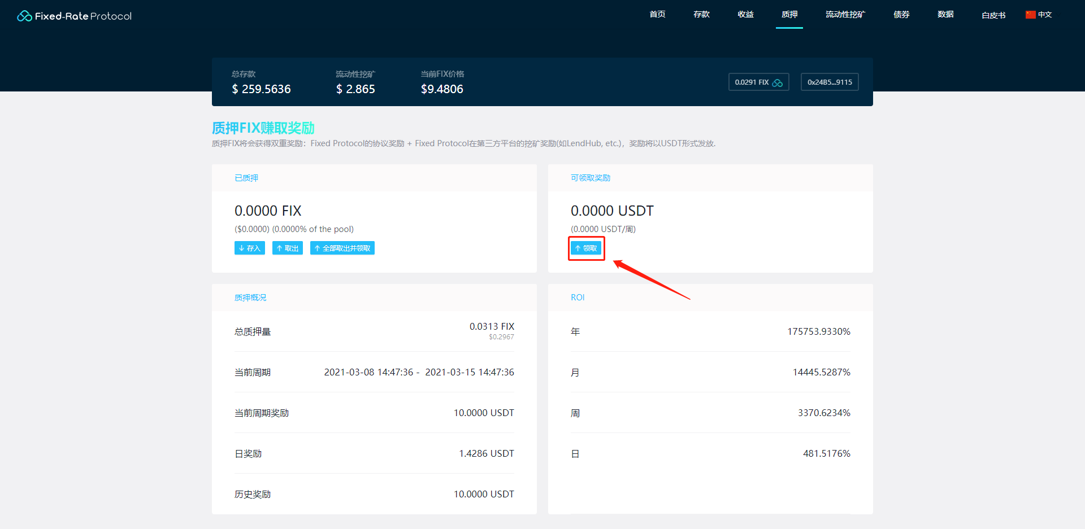Click the FIX price $9.4806
This screenshot has width=1085, height=529.
coord(442,89)
